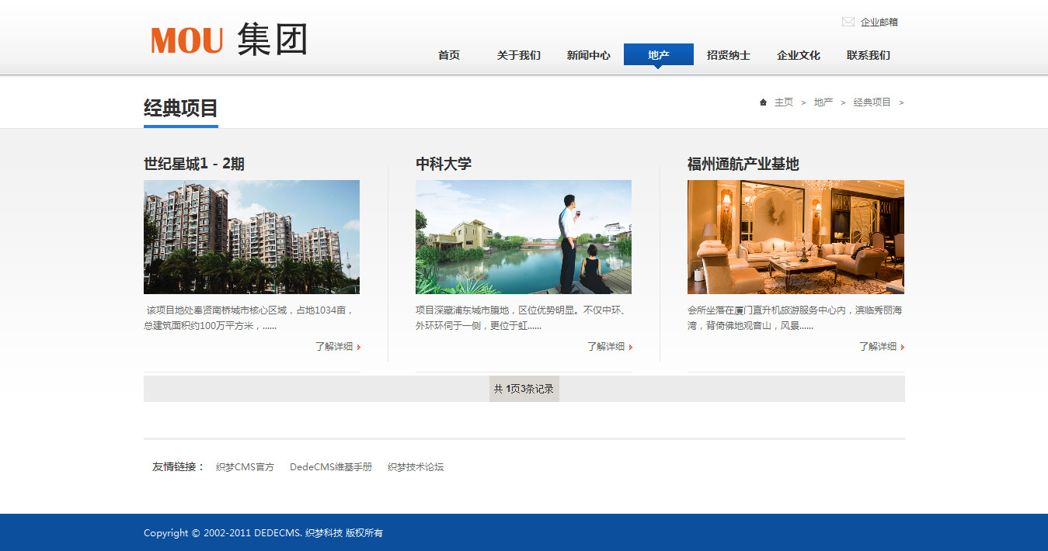The width and height of the screenshot is (1048, 551).
Task: View the 福州通航产业基地 interior photo
Action: [796, 237]
